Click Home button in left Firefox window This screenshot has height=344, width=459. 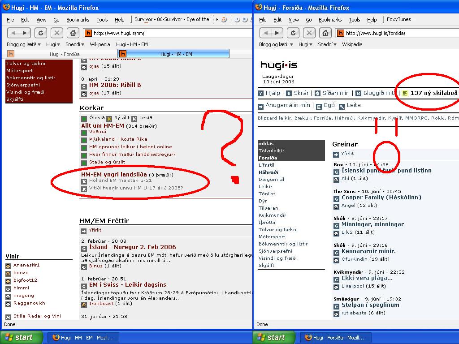click(x=73, y=33)
